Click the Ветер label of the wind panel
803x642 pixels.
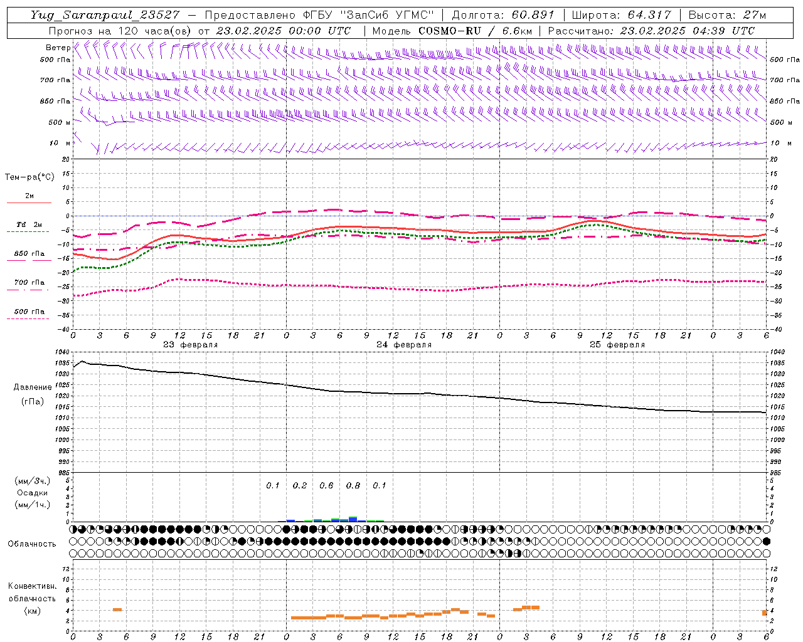click(x=58, y=48)
